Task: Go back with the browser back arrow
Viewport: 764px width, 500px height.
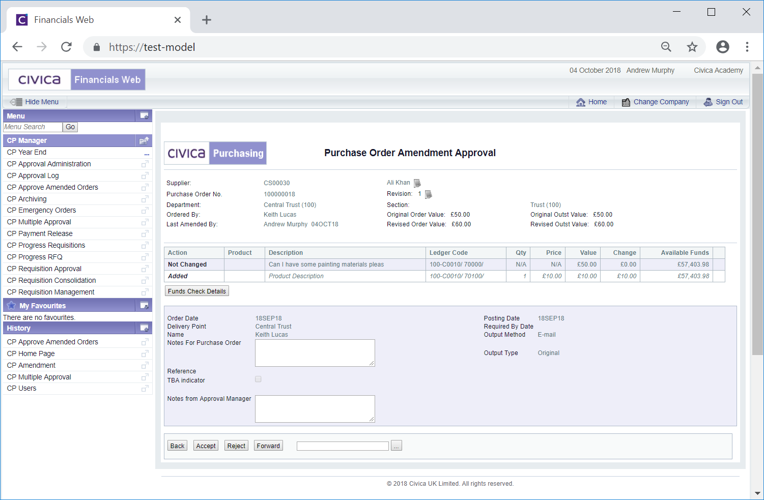Action: pyautogui.click(x=17, y=47)
